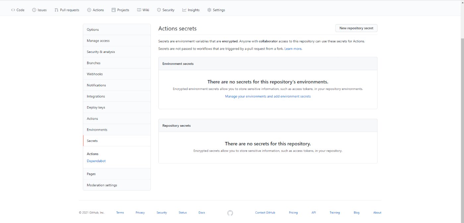Switch to the Issues tab
Viewport: 464px width, 223px height.
tap(39, 10)
